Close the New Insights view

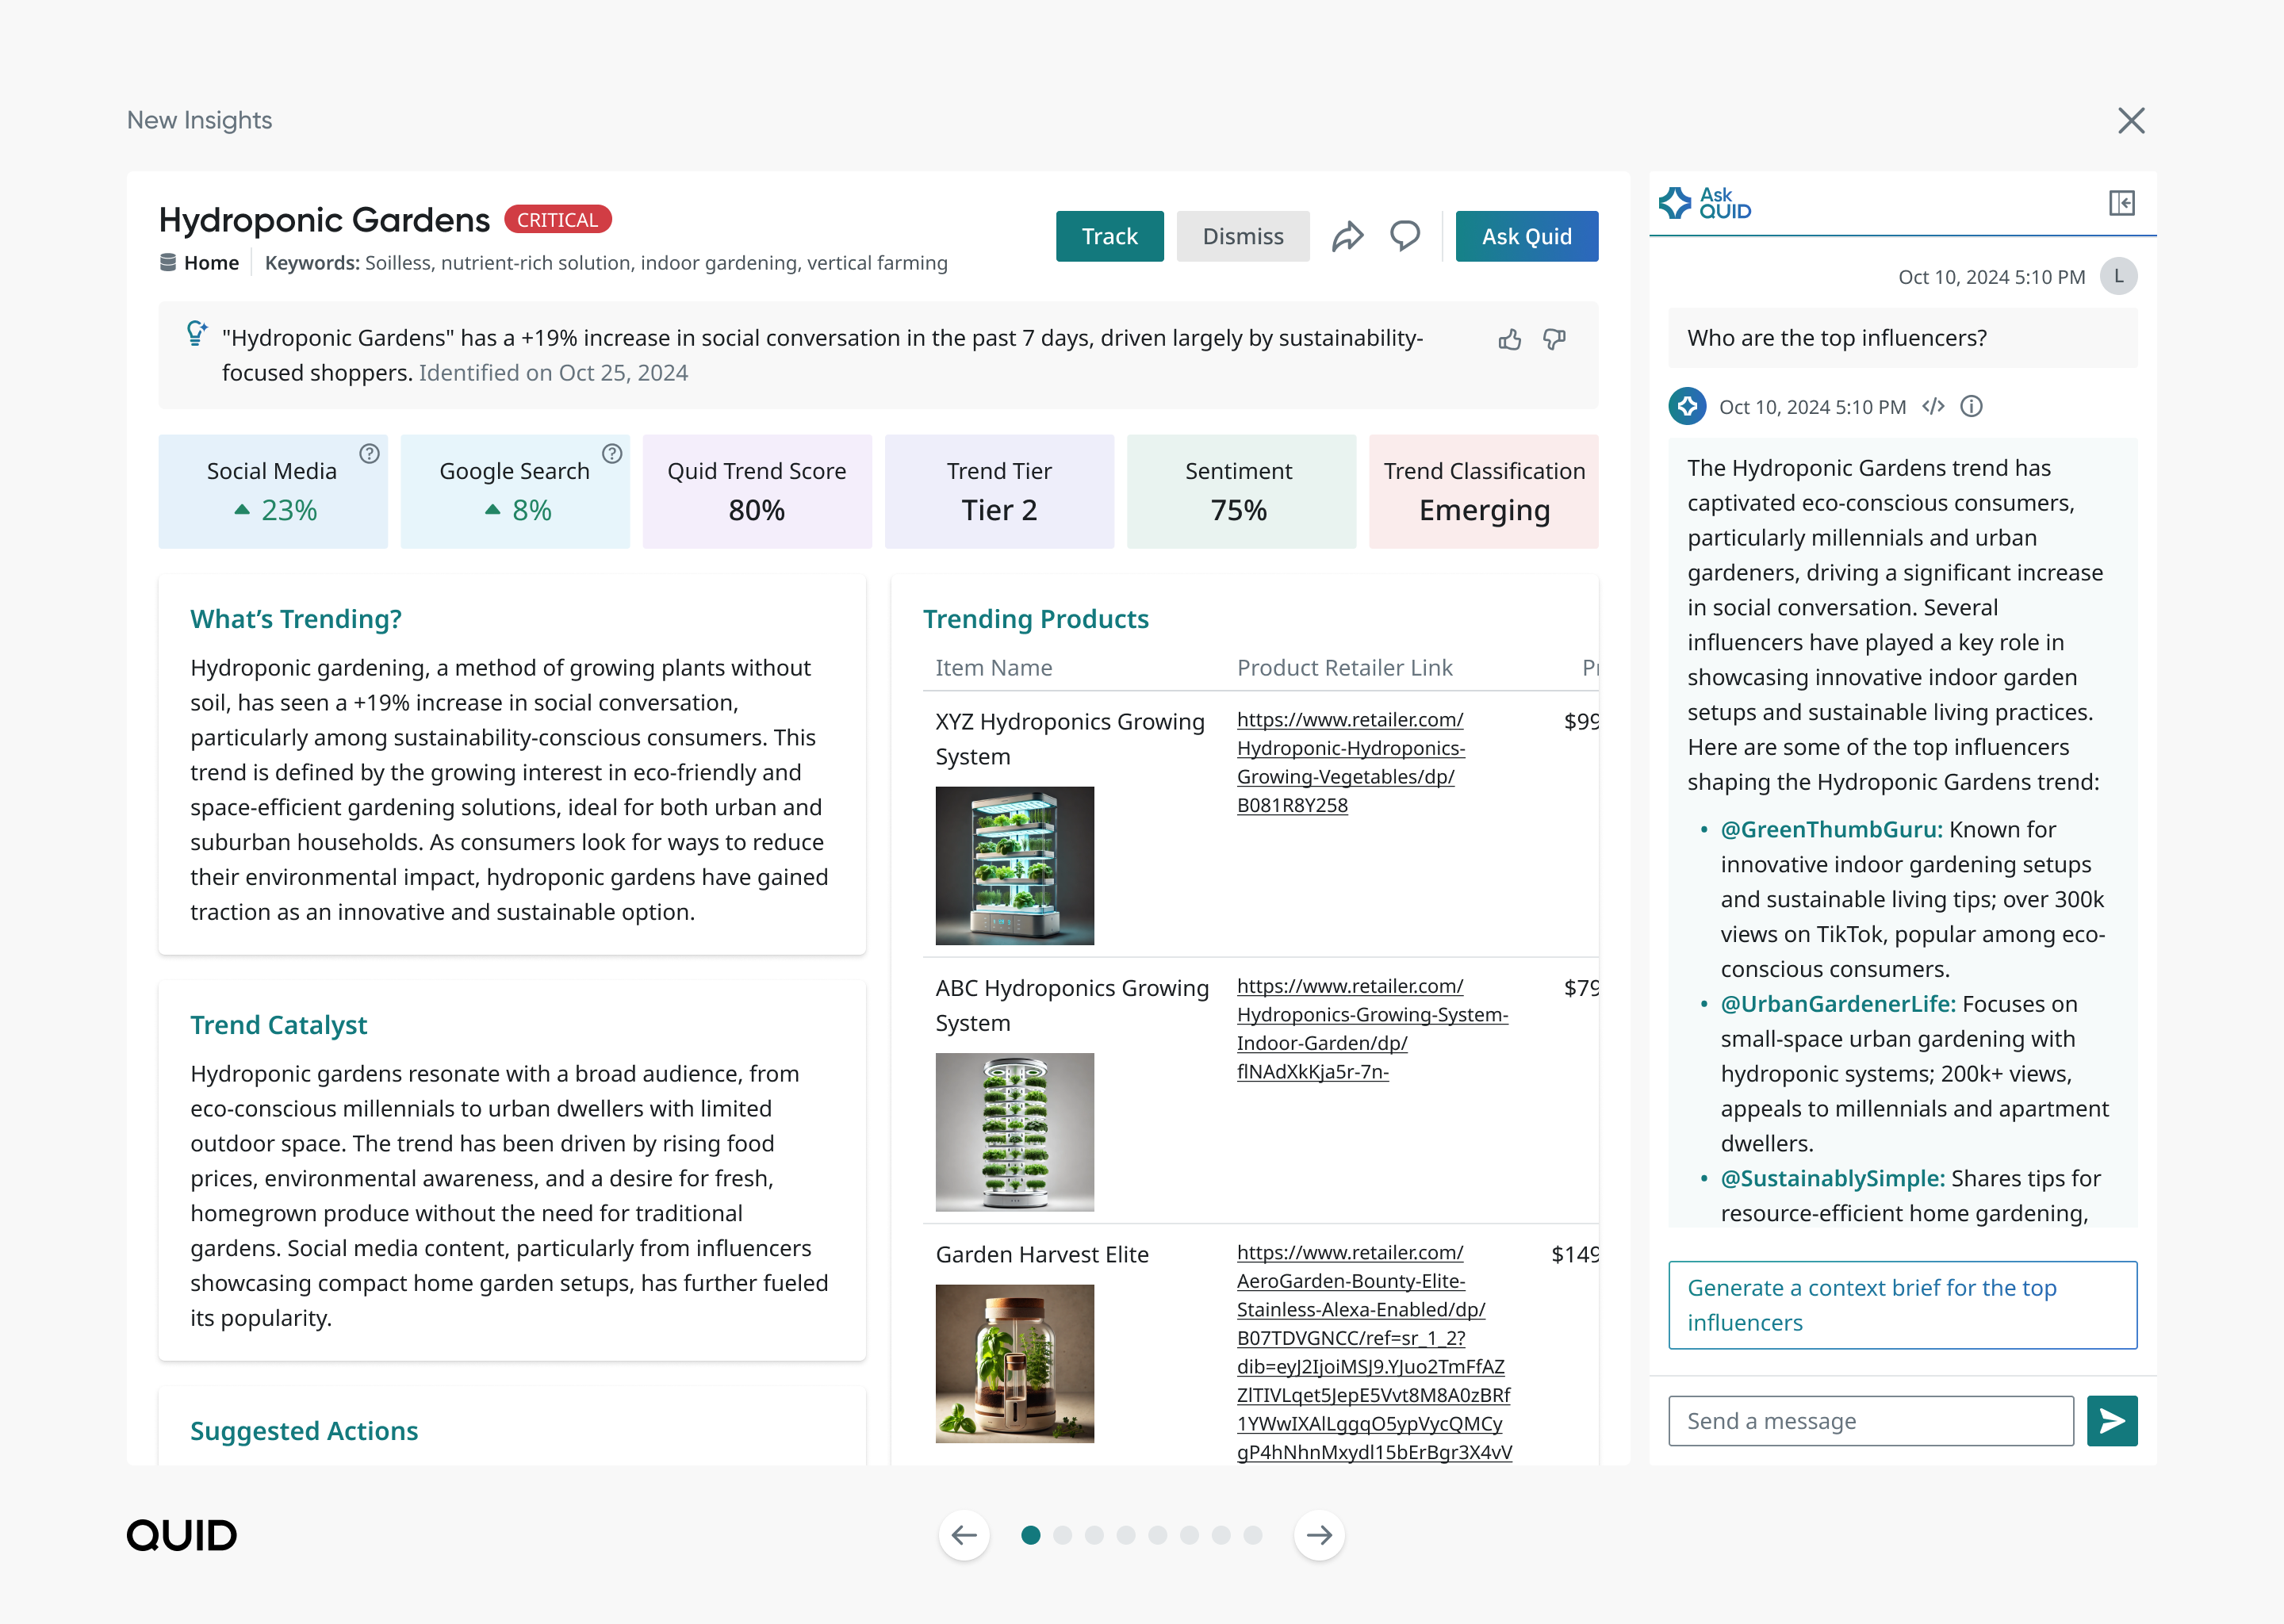tap(2131, 120)
